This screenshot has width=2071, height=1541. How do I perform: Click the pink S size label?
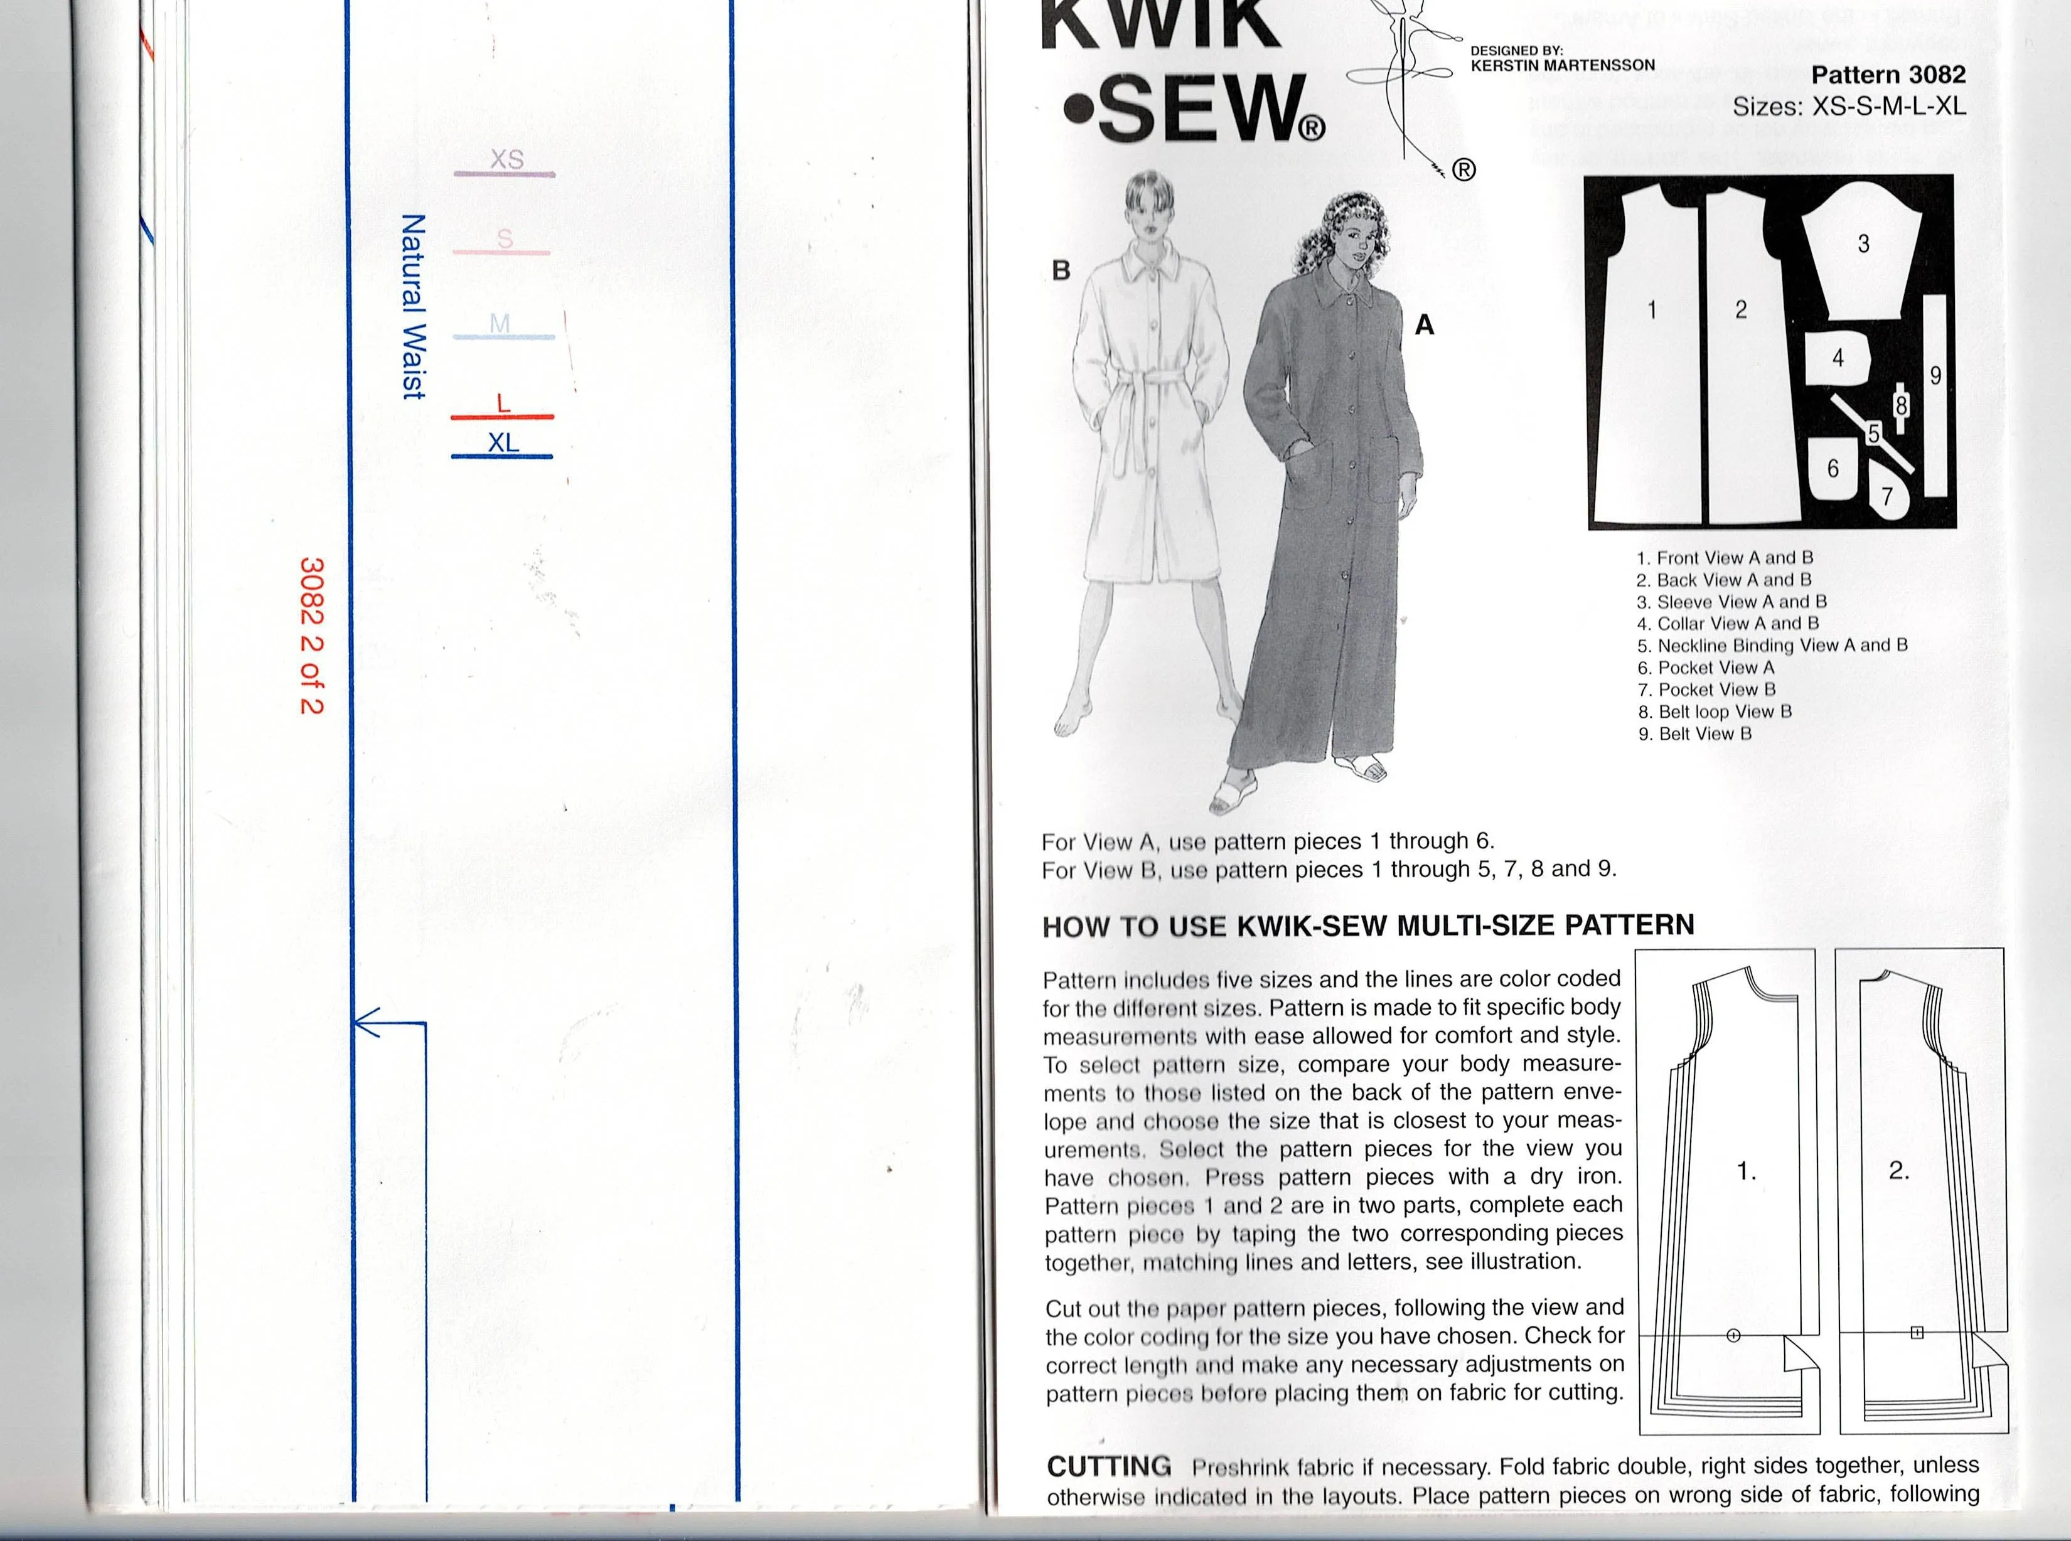[x=505, y=239]
